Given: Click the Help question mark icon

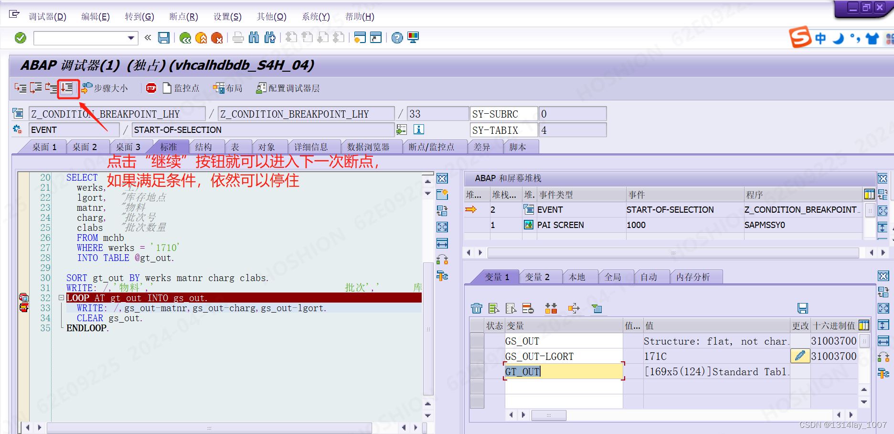Looking at the screenshot, I should pyautogui.click(x=397, y=38).
